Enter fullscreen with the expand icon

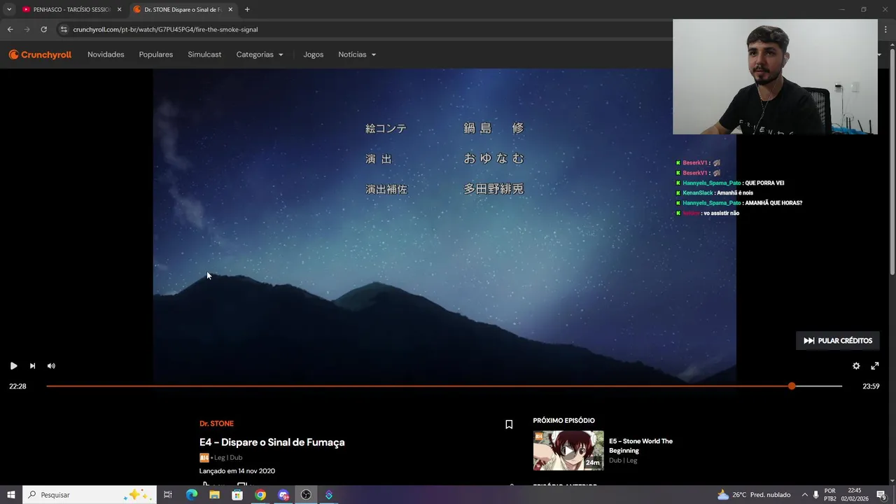(x=874, y=365)
